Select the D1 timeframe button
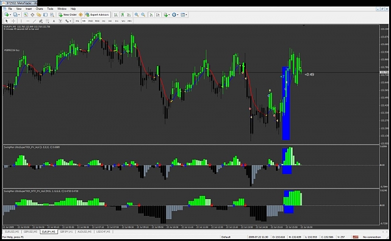391x241 pixels. click(x=116, y=21)
